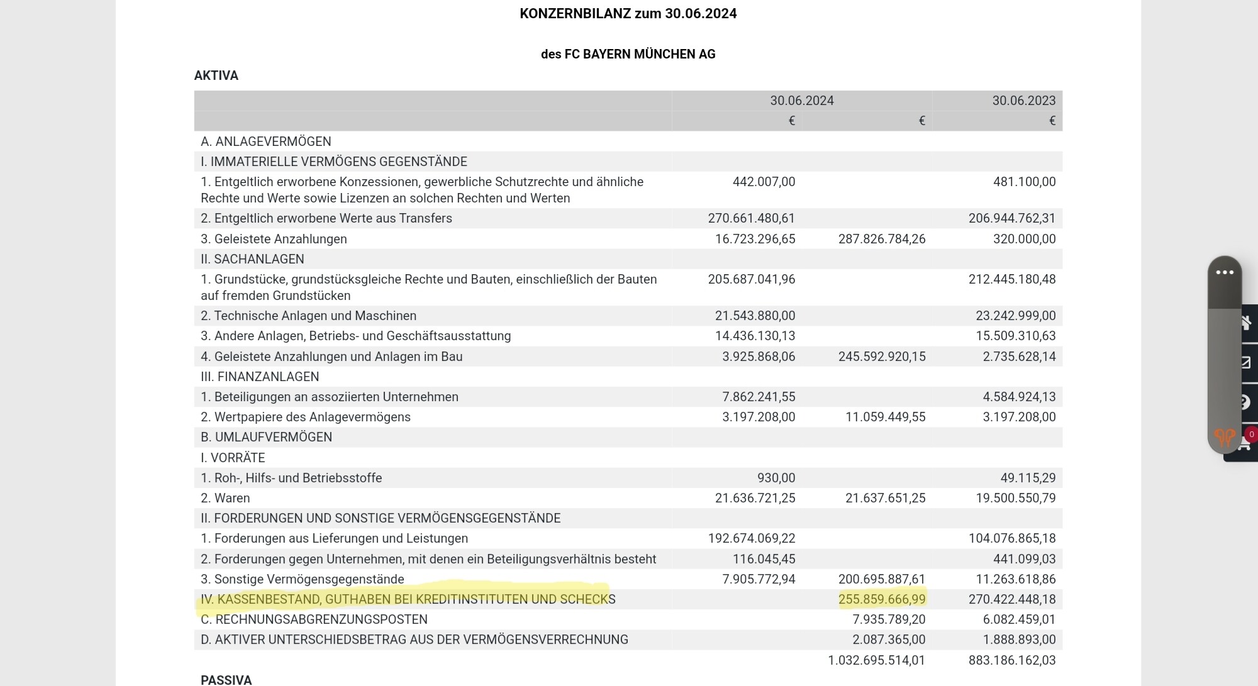Click the '30.06.2023' column header
This screenshot has width=1258, height=686.
point(1024,101)
